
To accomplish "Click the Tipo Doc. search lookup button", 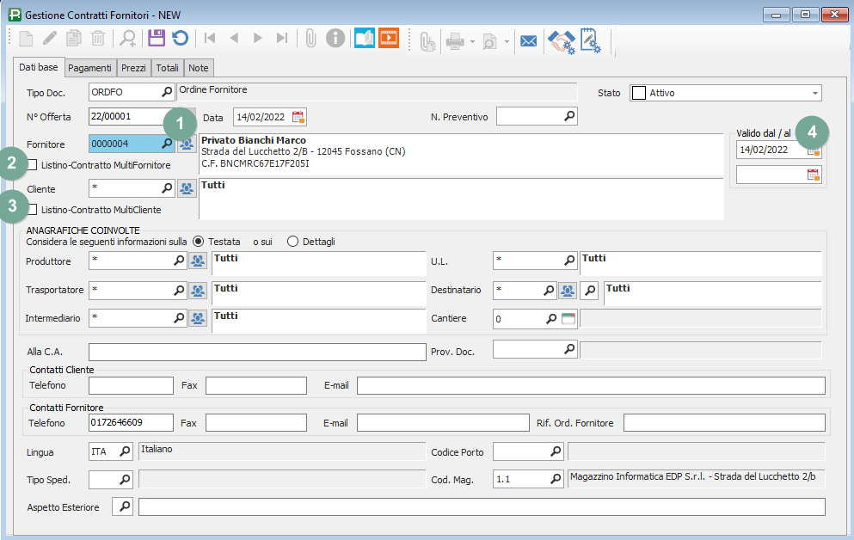I will point(167,91).
